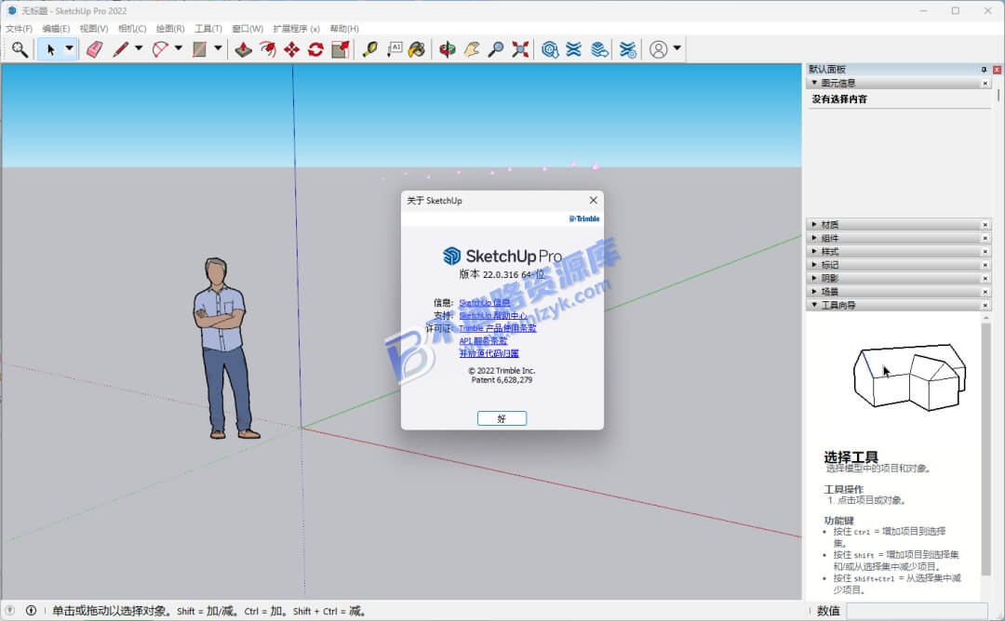Open the Trimble 产品使用条款 link
1005x621 pixels.
click(x=497, y=328)
